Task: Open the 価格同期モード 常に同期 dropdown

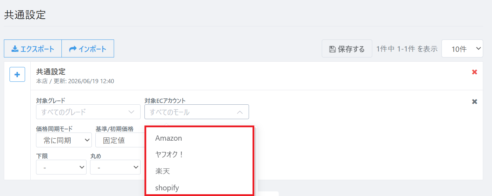Action: coord(64,140)
